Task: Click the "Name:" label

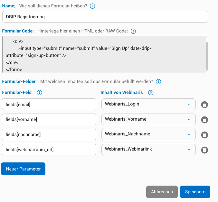Action: click(x=9, y=6)
